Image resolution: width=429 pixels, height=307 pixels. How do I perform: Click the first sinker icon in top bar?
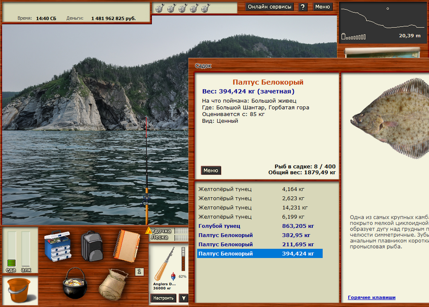[x=160, y=8]
